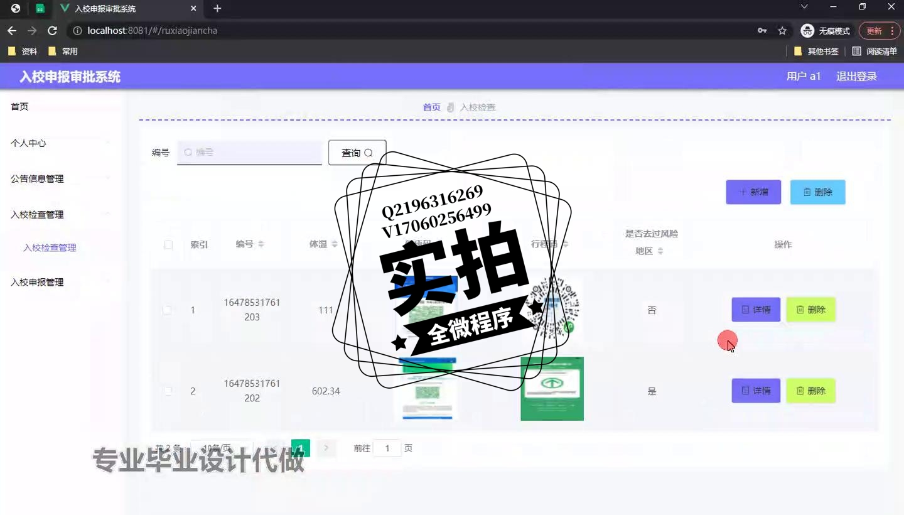This screenshot has height=515, width=904.
Task: Select the 入校检查管理 submenu item
Action: 50,247
